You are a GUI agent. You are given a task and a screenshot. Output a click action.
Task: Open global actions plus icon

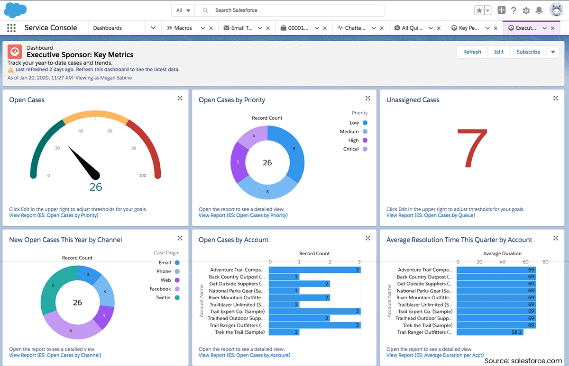point(502,10)
